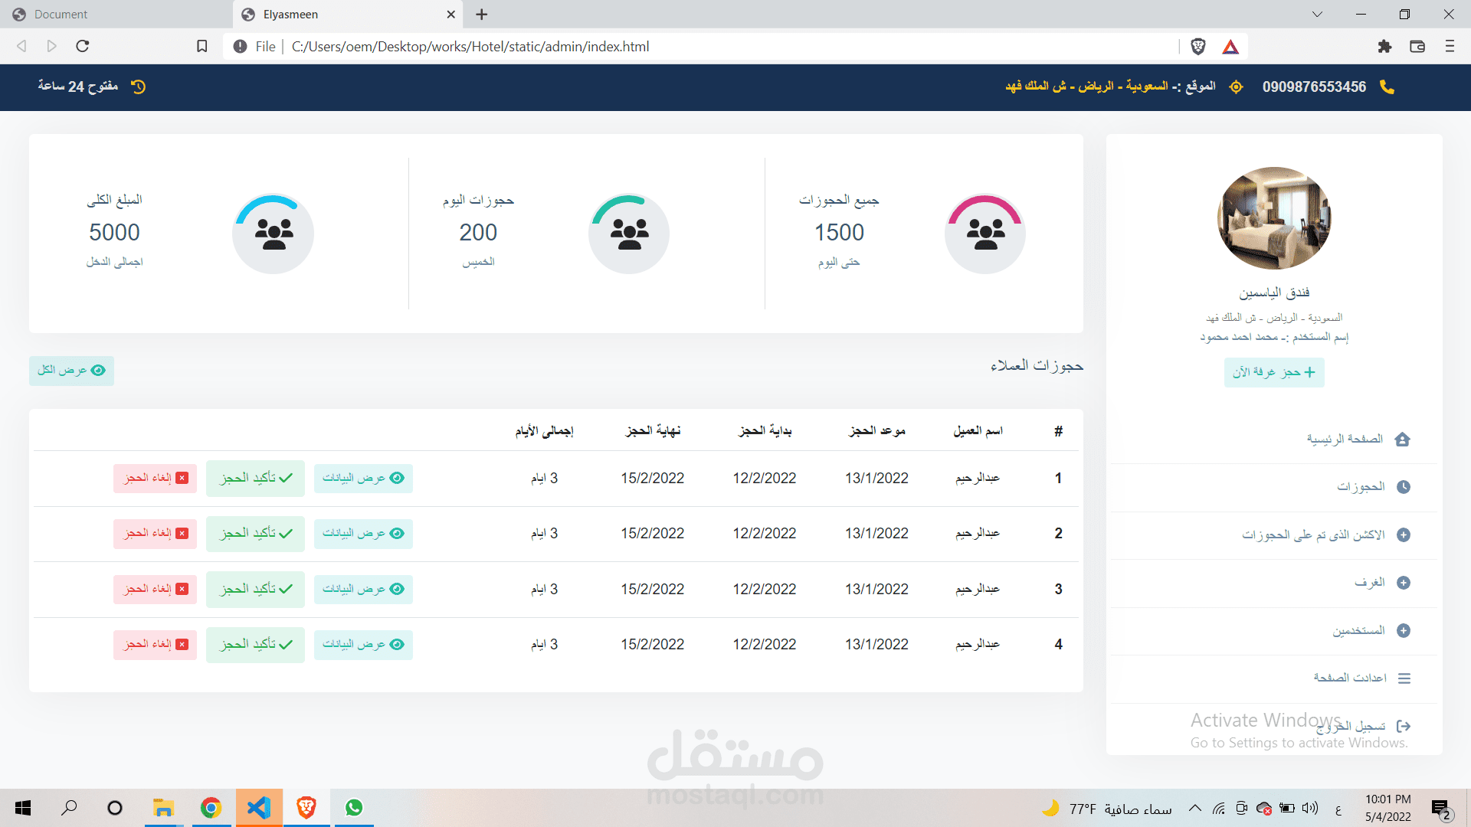1471x827 pixels.
Task: Open the bookings 'الحجوزات' sidebar menu item
Action: tap(1361, 487)
